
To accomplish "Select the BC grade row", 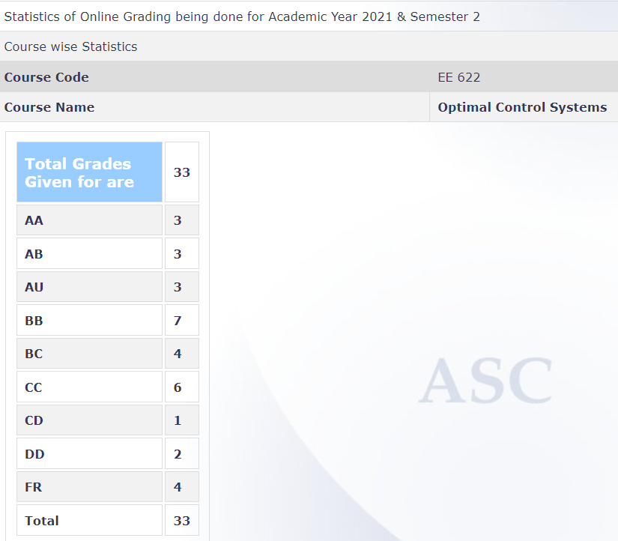I will (88, 353).
